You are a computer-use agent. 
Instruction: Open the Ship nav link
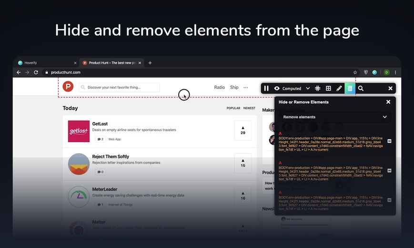click(x=234, y=87)
